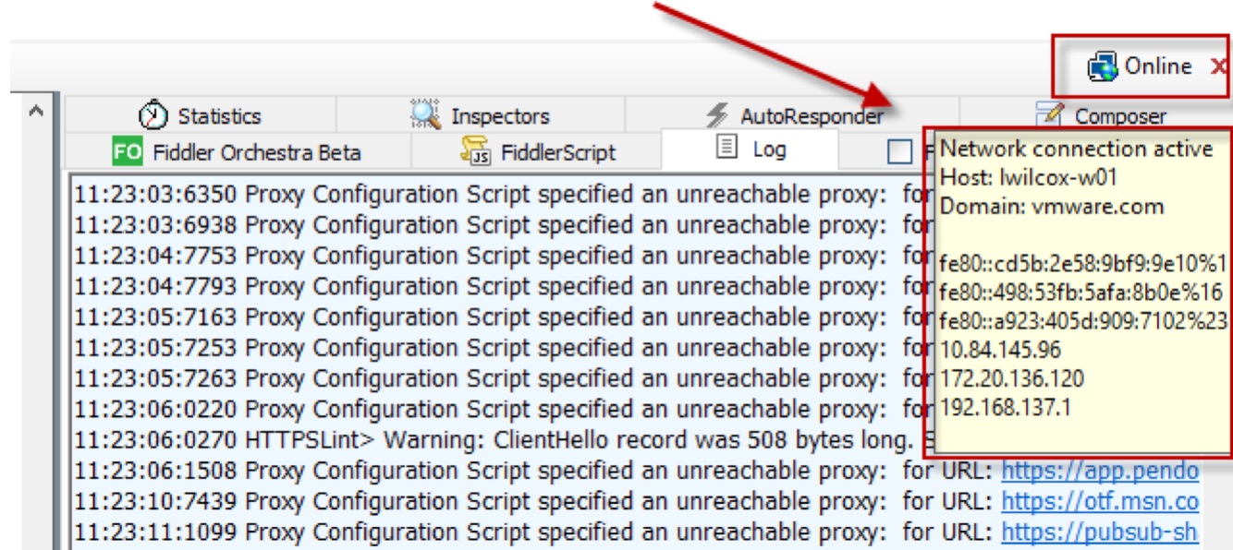Screen dimensions: 1233x550
Task: Open the FiddlerScript tab label
Action: coord(557,152)
